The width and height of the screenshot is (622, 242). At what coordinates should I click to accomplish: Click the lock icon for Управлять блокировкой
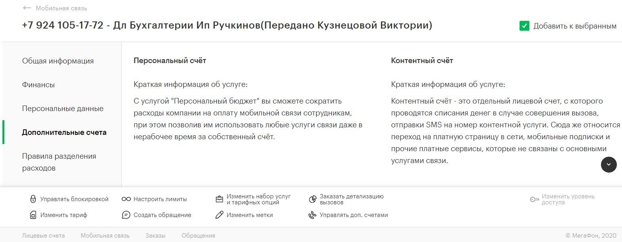click(33, 199)
